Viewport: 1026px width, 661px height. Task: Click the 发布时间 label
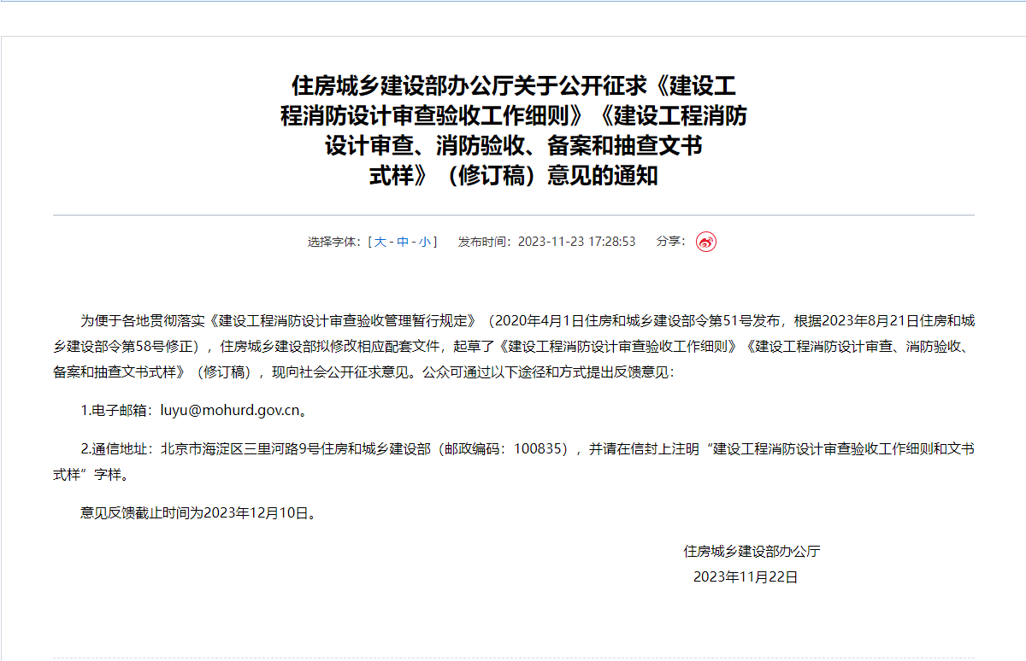[x=483, y=242]
